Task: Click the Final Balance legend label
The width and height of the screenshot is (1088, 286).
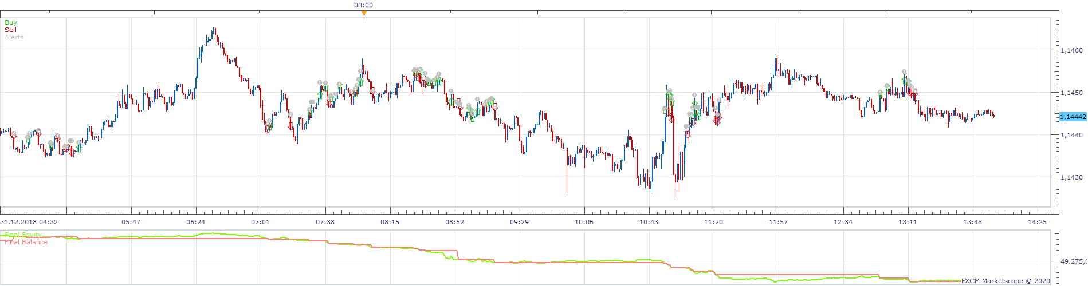Action: (26, 242)
